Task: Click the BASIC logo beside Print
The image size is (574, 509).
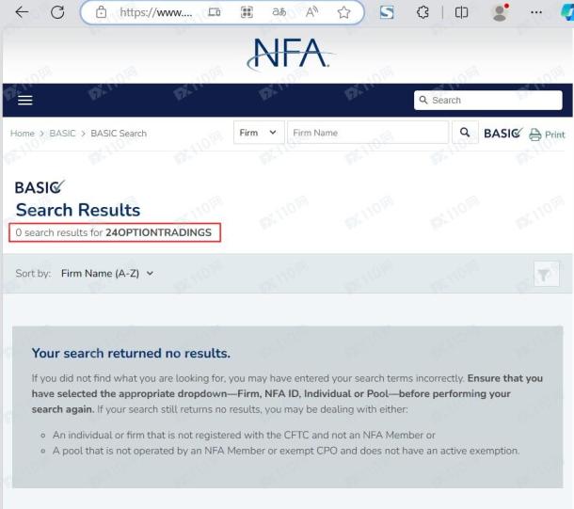Action: 503,134
